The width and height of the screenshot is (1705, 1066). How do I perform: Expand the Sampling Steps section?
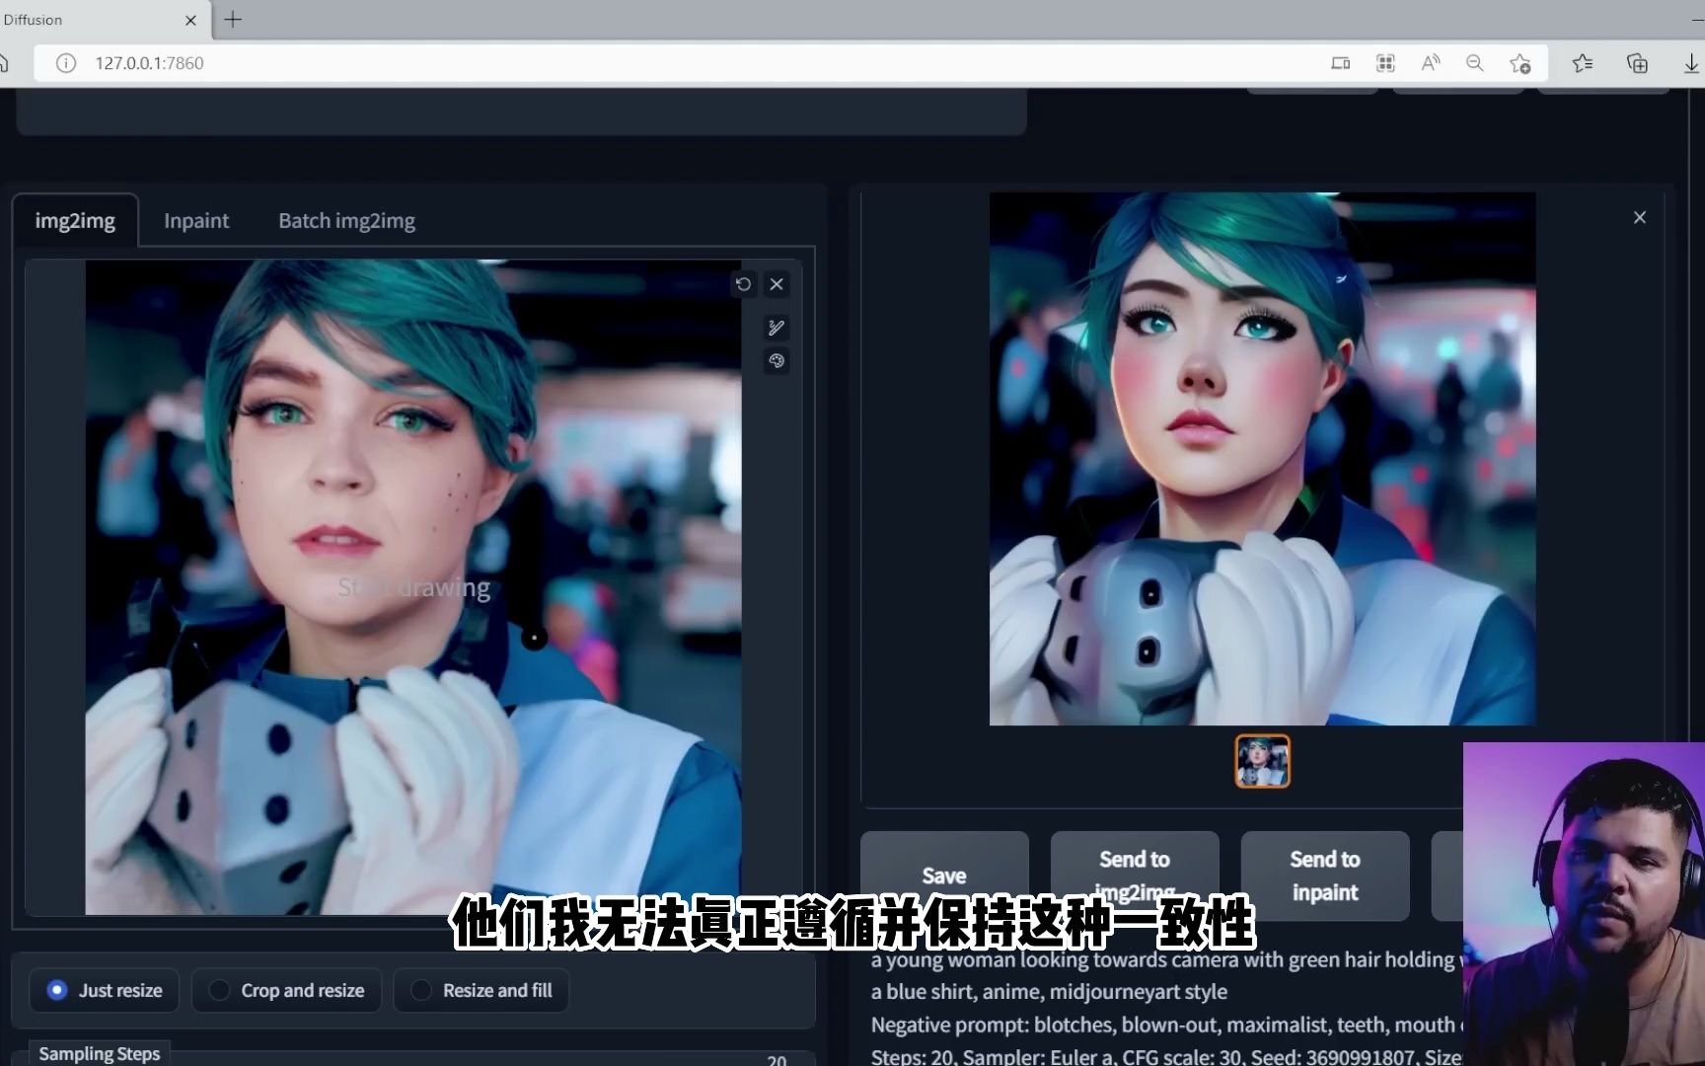99,1053
